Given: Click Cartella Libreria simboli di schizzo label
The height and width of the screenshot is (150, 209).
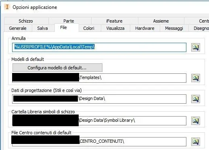Looking at the screenshot, I should (x=43, y=112).
